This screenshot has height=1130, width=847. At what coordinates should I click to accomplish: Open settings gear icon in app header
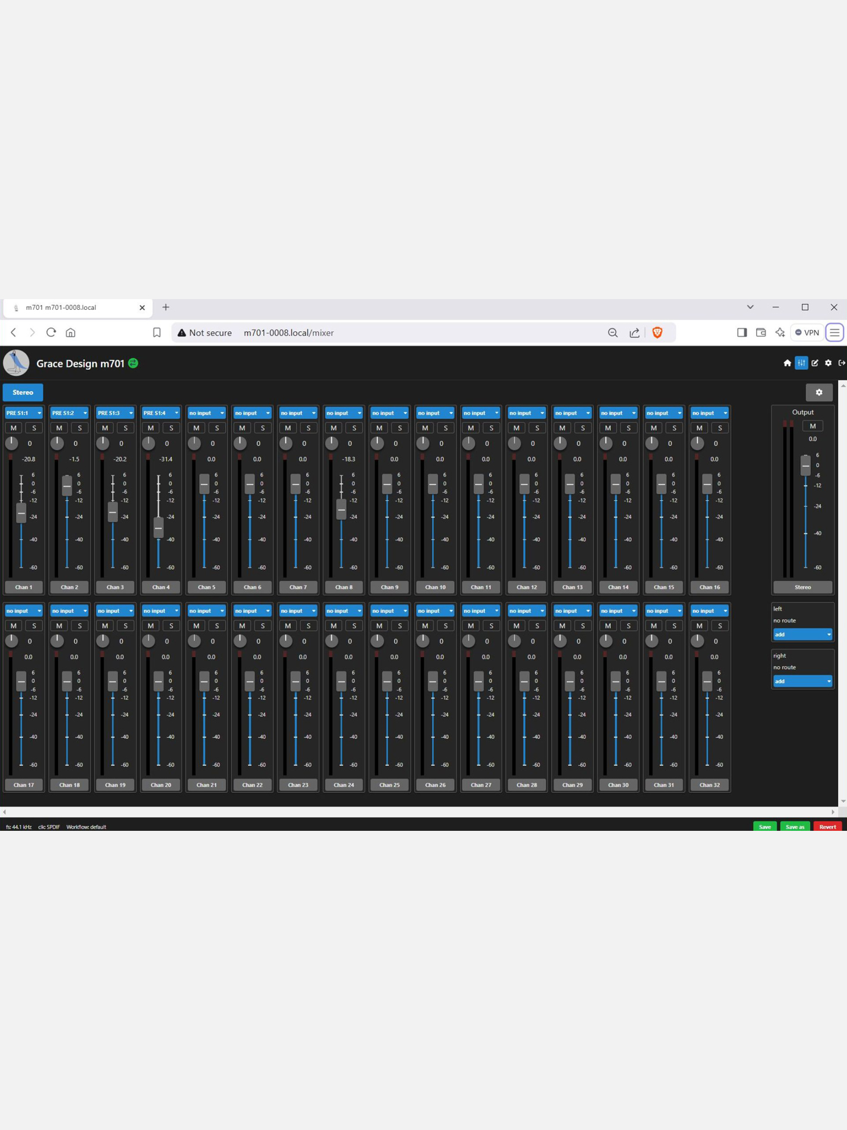pyautogui.click(x=828, y=363)
